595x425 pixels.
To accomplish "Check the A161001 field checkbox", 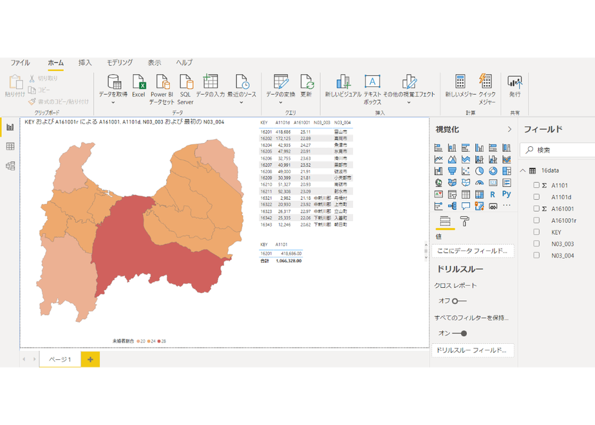I will 536,209.
